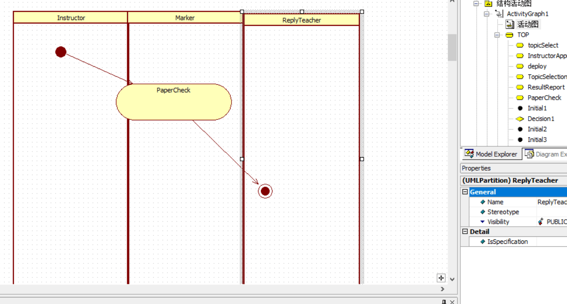Click the Properties panel title
The width and height of the screenshot is (567, 304).
[x=476, y=168]
